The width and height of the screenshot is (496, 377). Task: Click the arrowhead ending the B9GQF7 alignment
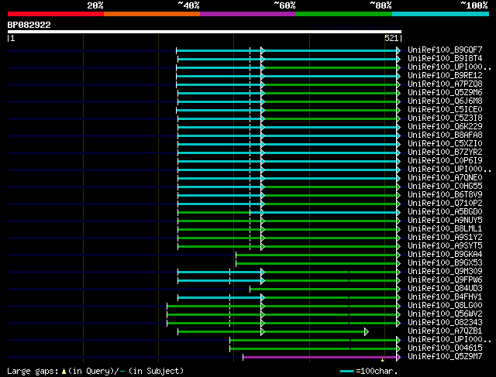[x=398, y=50]
